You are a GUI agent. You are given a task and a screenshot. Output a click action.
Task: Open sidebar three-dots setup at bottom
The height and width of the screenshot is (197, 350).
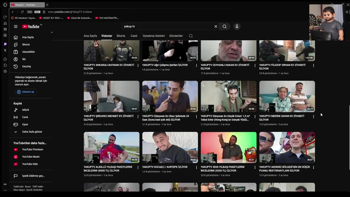point(5,190)
